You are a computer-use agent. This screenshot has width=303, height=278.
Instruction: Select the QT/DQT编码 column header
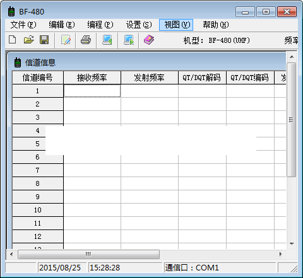[250, 78]
